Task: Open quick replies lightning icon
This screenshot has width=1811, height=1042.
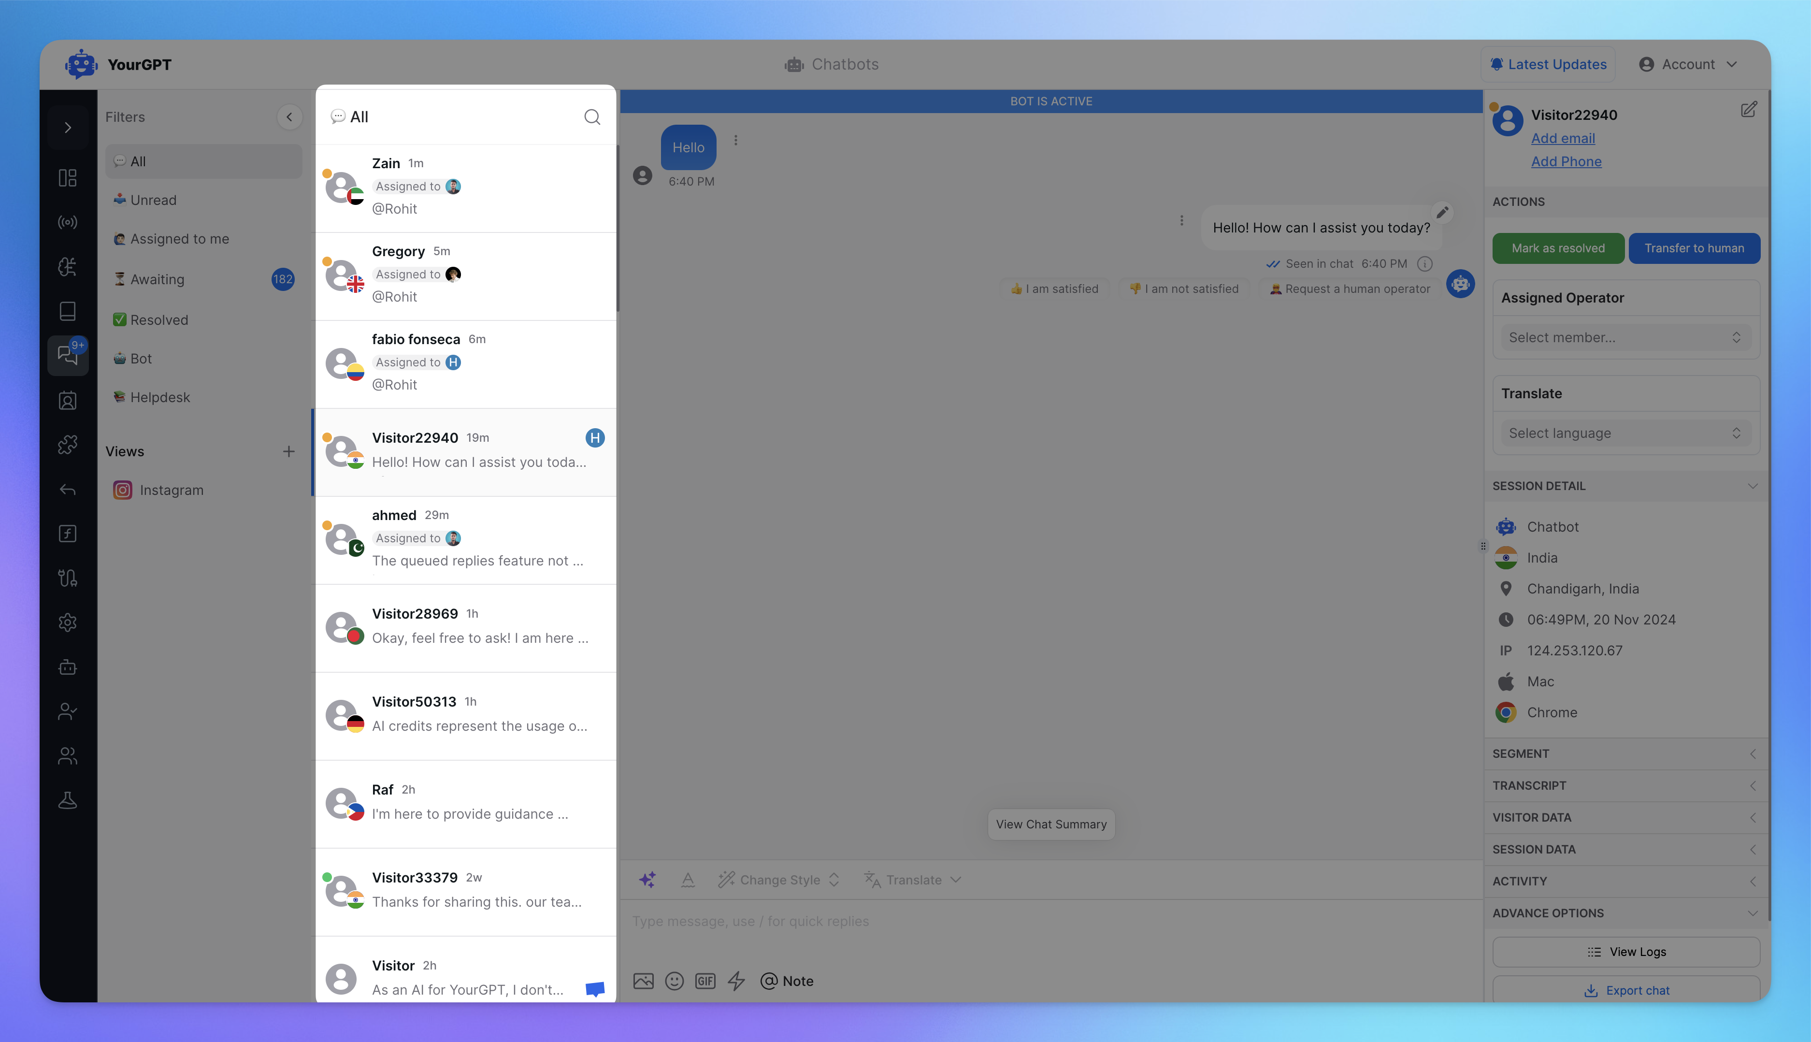Action: click(736, 981)
